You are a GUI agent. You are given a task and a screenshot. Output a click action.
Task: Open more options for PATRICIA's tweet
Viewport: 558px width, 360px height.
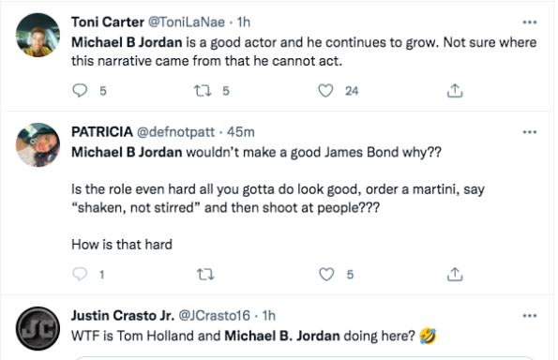coord(530,132)
